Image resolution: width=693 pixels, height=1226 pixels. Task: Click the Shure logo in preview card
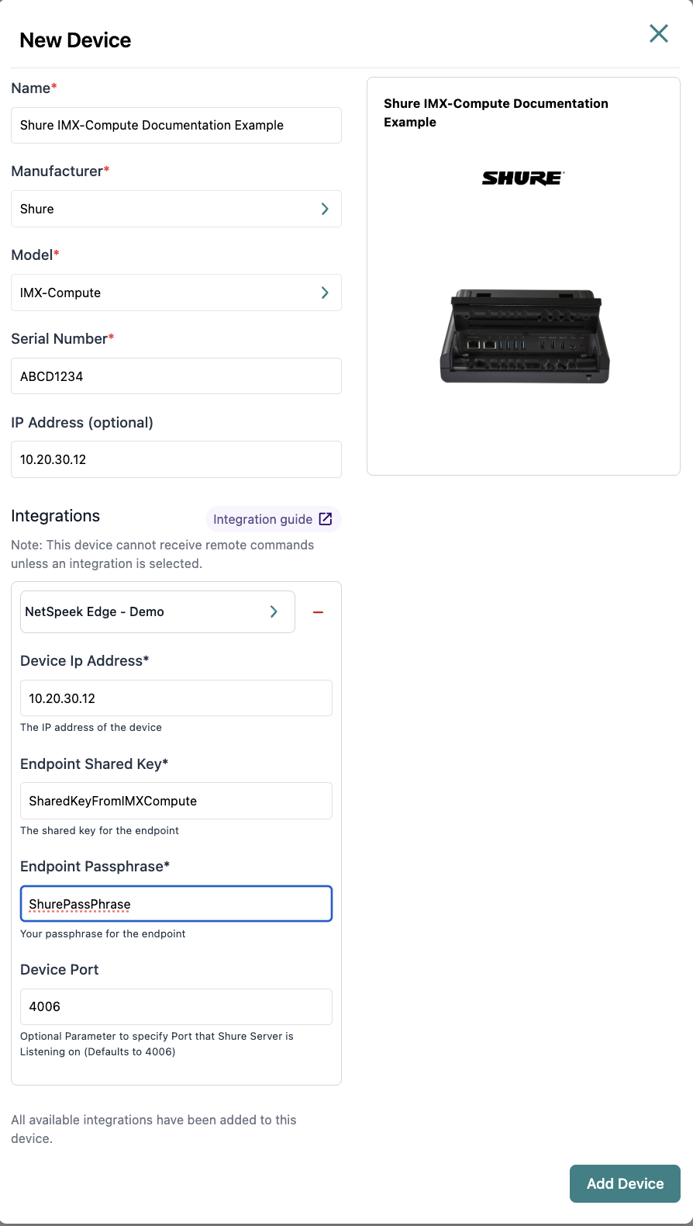click(523, 178)
